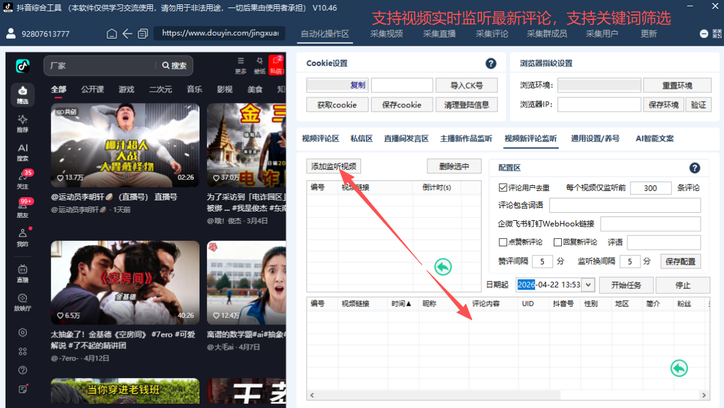Viewport: 724px width, 408px height.
Task: Click the copy page icon beside the URL
Action: pyautogui.click(x=143, y=34)
